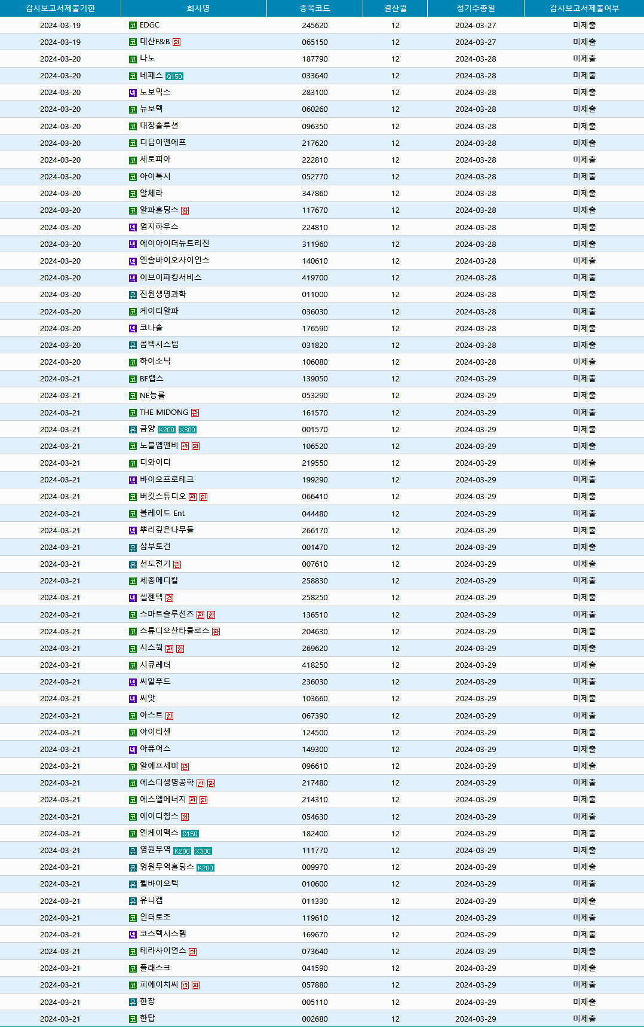This screenshot has height=1027, width=644.
Task: Open the 디딤이앤에프 company link
Action: (163, 142)
